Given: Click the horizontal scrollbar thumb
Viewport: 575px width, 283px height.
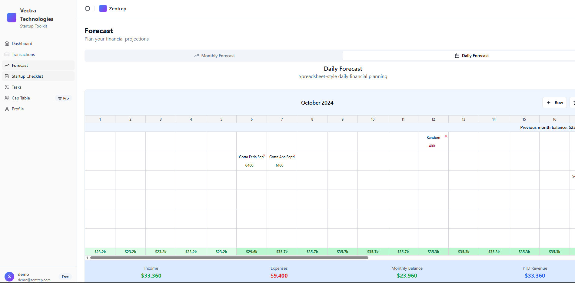Looking at the screenshot, I should click(229, 258).
